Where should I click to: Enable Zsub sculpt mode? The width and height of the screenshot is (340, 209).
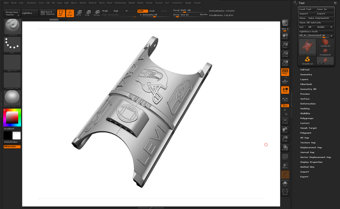[x=154, y=11]
